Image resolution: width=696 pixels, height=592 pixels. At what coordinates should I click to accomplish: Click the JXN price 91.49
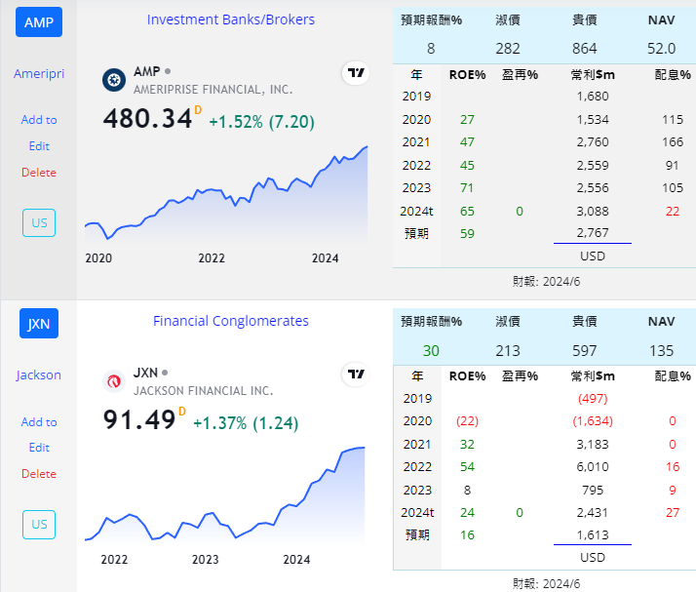(139, 419)
